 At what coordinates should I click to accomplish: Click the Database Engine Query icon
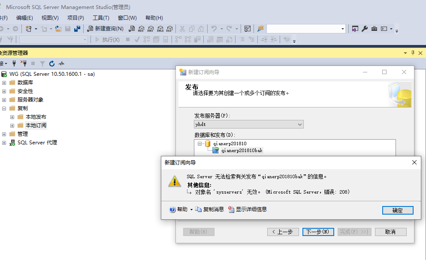point(132,29)
